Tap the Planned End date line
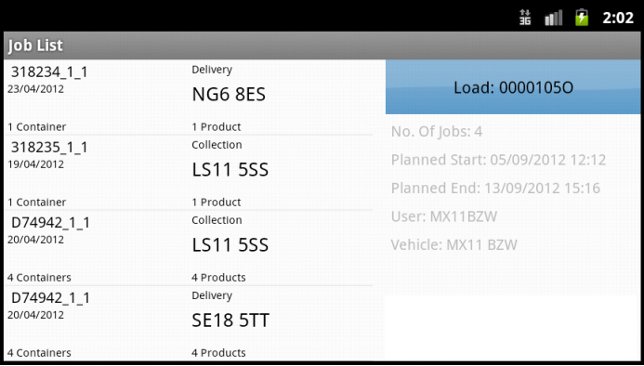The width and height of the screenshot is (644, 366). tap(495, 189)
